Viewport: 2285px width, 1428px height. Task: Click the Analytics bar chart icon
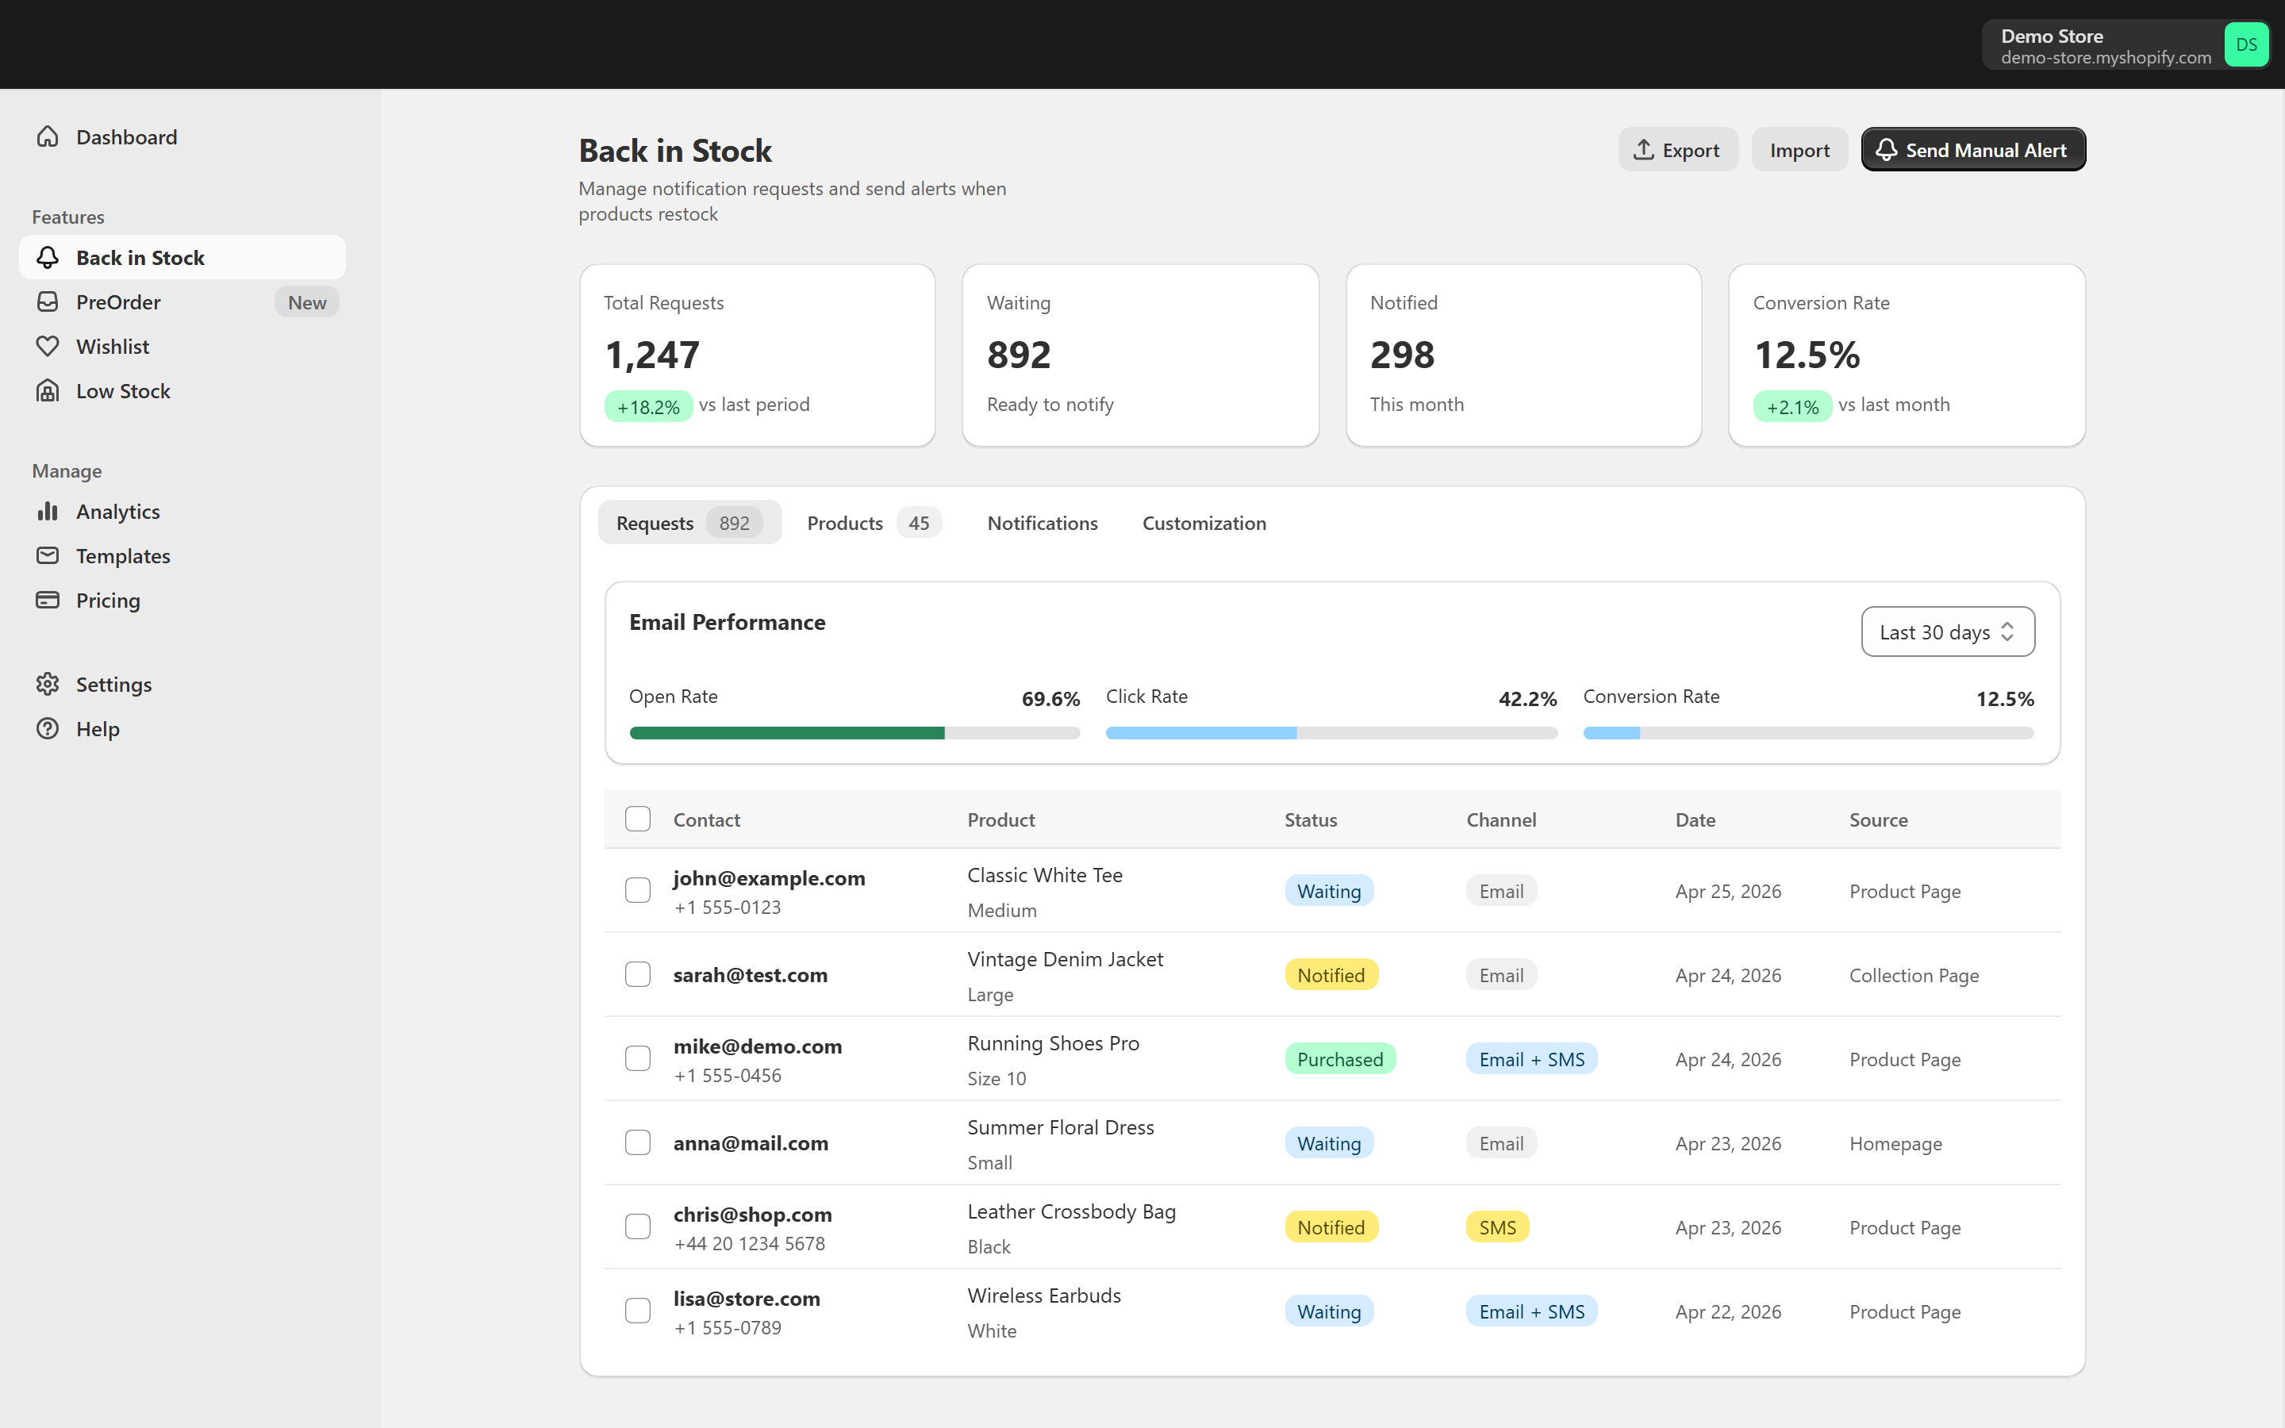(48, 511)
